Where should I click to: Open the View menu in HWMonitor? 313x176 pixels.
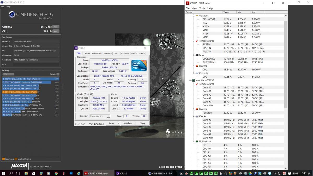pyautogui.click(x=195, y=8)
